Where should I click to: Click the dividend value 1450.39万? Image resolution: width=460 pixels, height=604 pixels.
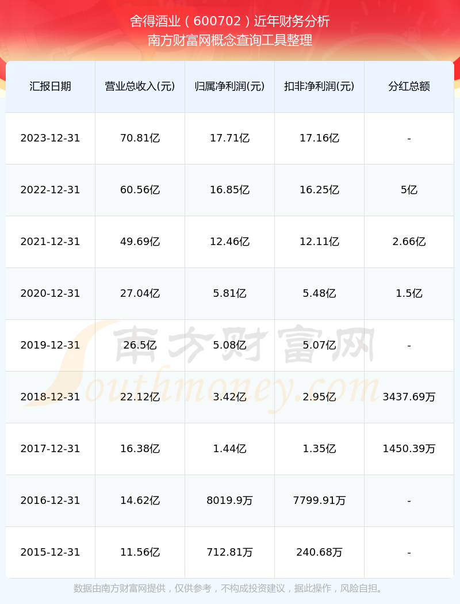(409, 449)
